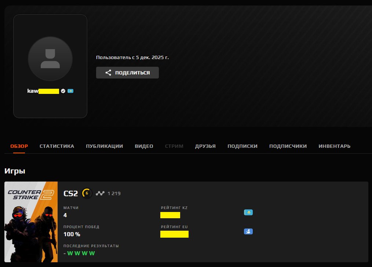Open the ПУБЛИКАЦИИ tab
This screenshot has width=372, height=267.
click(x=104, y=146)
